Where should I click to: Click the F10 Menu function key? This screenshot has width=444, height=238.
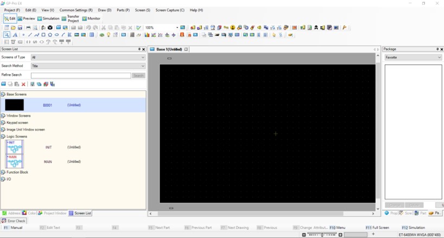coord(337,228)
